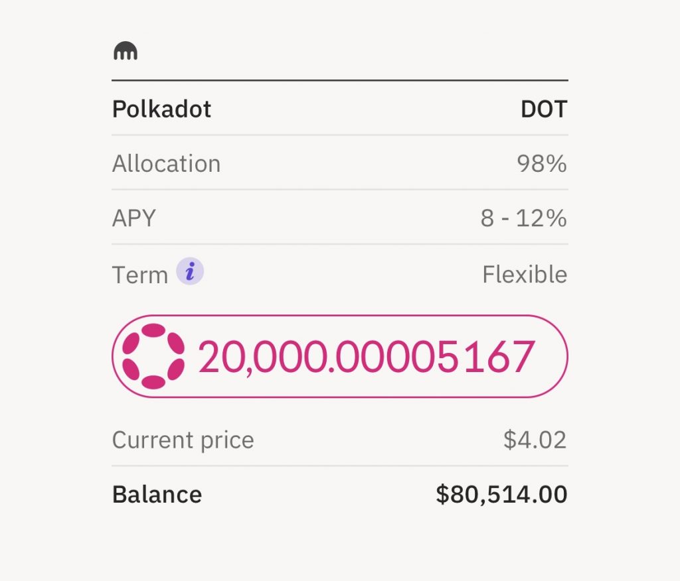Click the $4.02 price value
Screen dimensions: 680x581
click(x=535, y=440)
